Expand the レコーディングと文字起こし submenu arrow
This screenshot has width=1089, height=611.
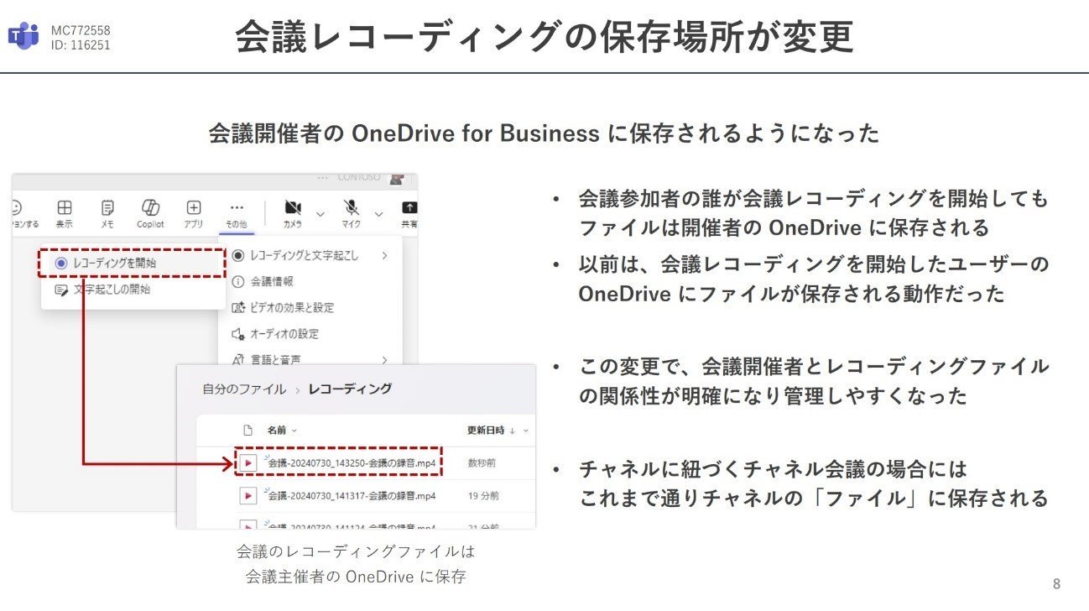coord(384,255)
